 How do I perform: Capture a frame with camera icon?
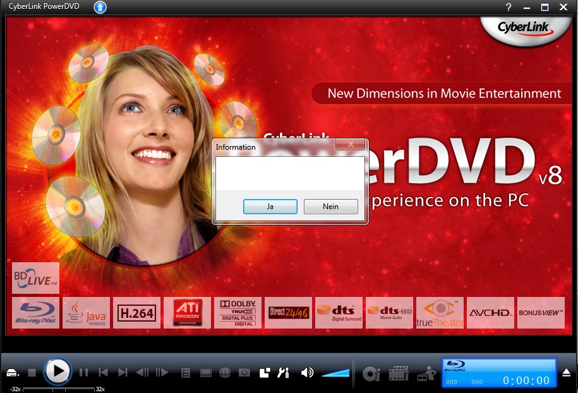(244, 373)
